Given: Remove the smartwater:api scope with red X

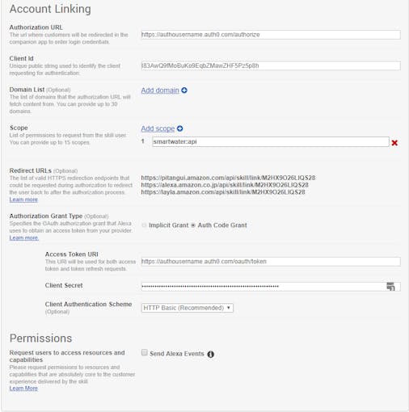Looking at the screenshot, I should pyautogui.click(x=394, y=143).
